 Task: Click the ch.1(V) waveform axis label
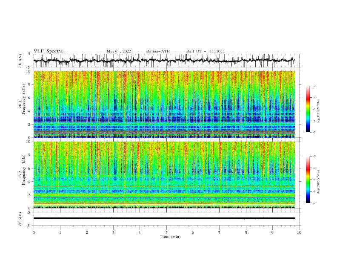pyautogui.click(x=20, y=61)
